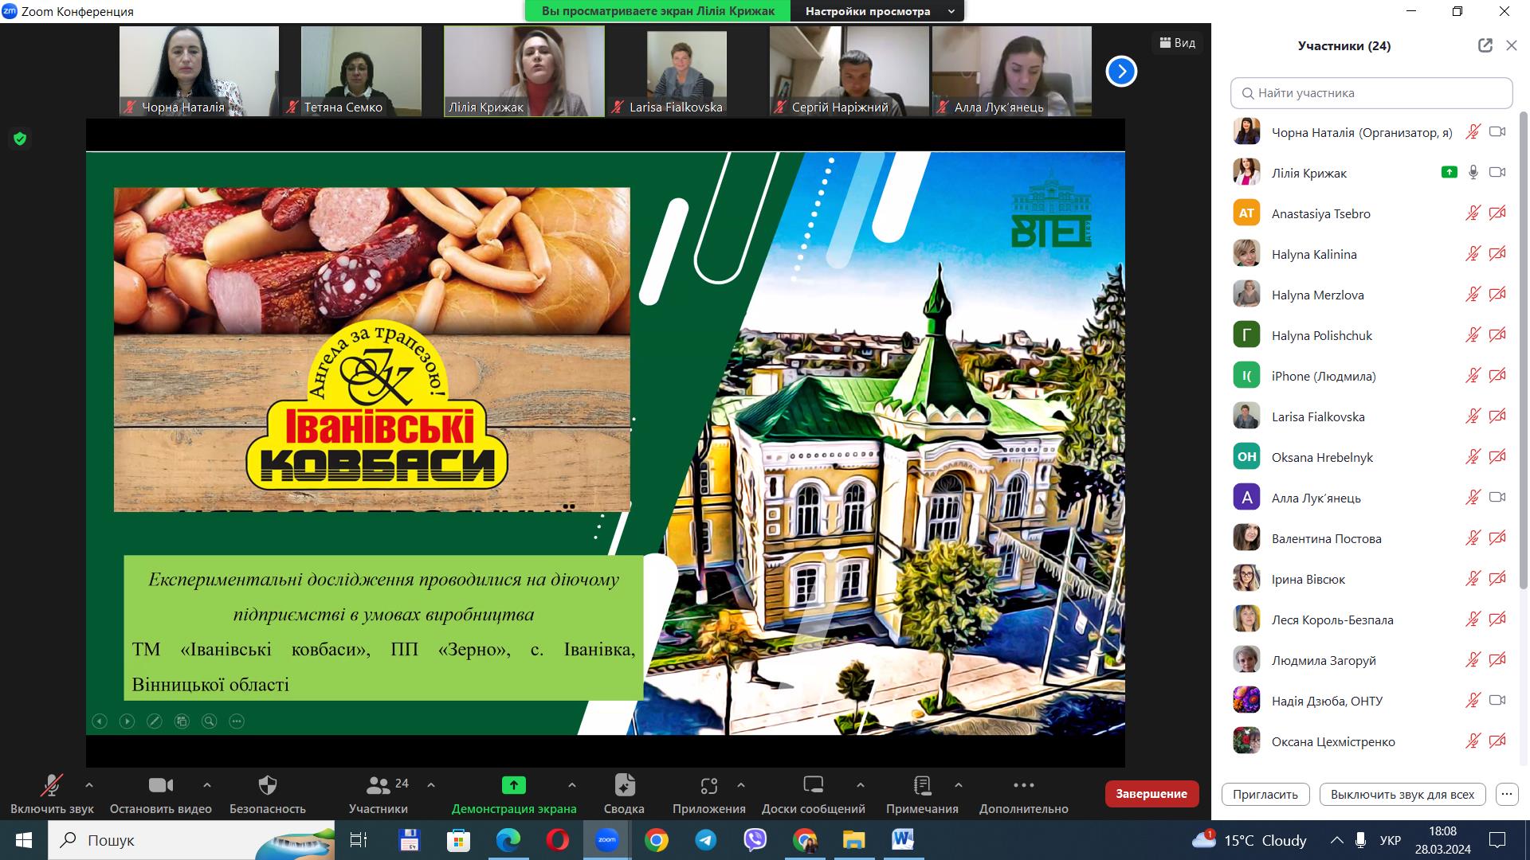Open the Notes (Примечания) icon
Image resolution: width=1530 pixels, height=860 pixels.
click(922, 786)
